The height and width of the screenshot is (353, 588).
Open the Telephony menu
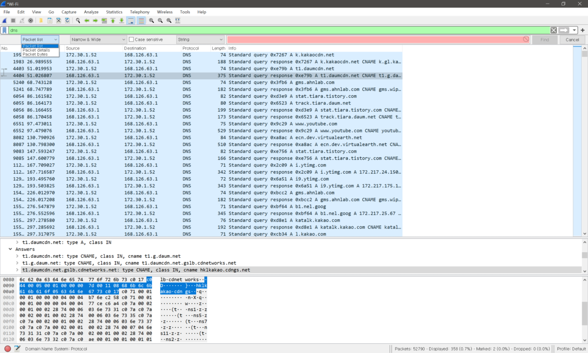tap(140, 12)
